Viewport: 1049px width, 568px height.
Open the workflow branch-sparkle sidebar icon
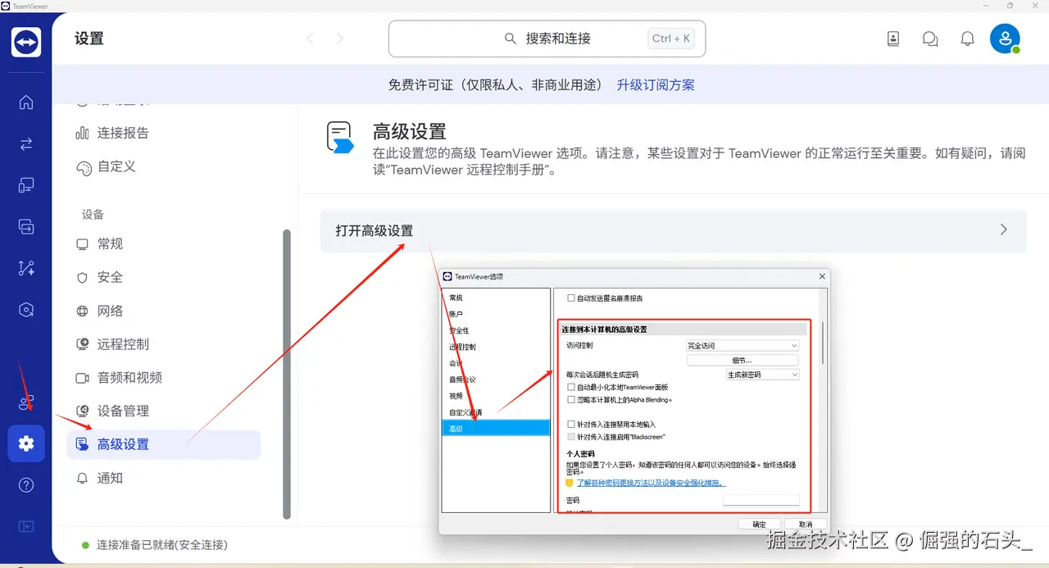26,268
